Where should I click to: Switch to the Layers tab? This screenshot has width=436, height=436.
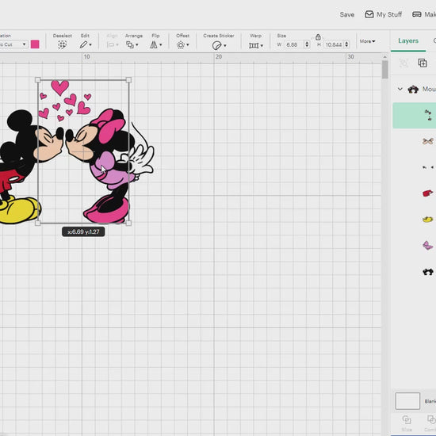[x=408, y=41]
